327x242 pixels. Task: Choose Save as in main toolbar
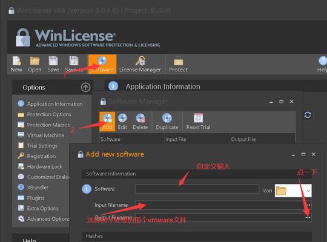pos(74,64)
